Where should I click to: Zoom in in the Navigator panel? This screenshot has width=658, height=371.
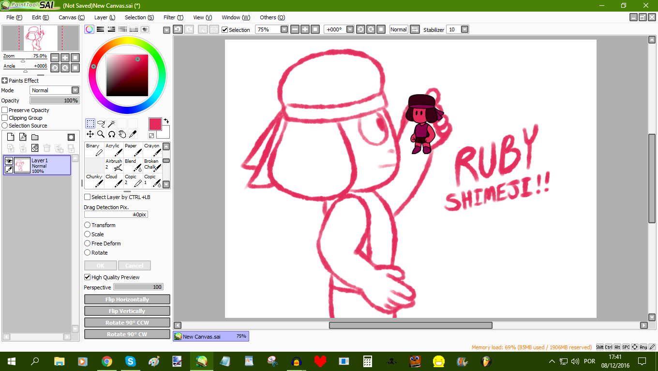click(x=65, y=57)
